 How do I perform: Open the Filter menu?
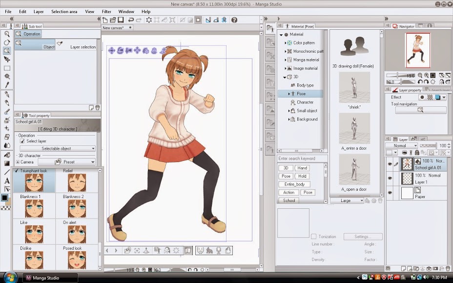point(106,11)
